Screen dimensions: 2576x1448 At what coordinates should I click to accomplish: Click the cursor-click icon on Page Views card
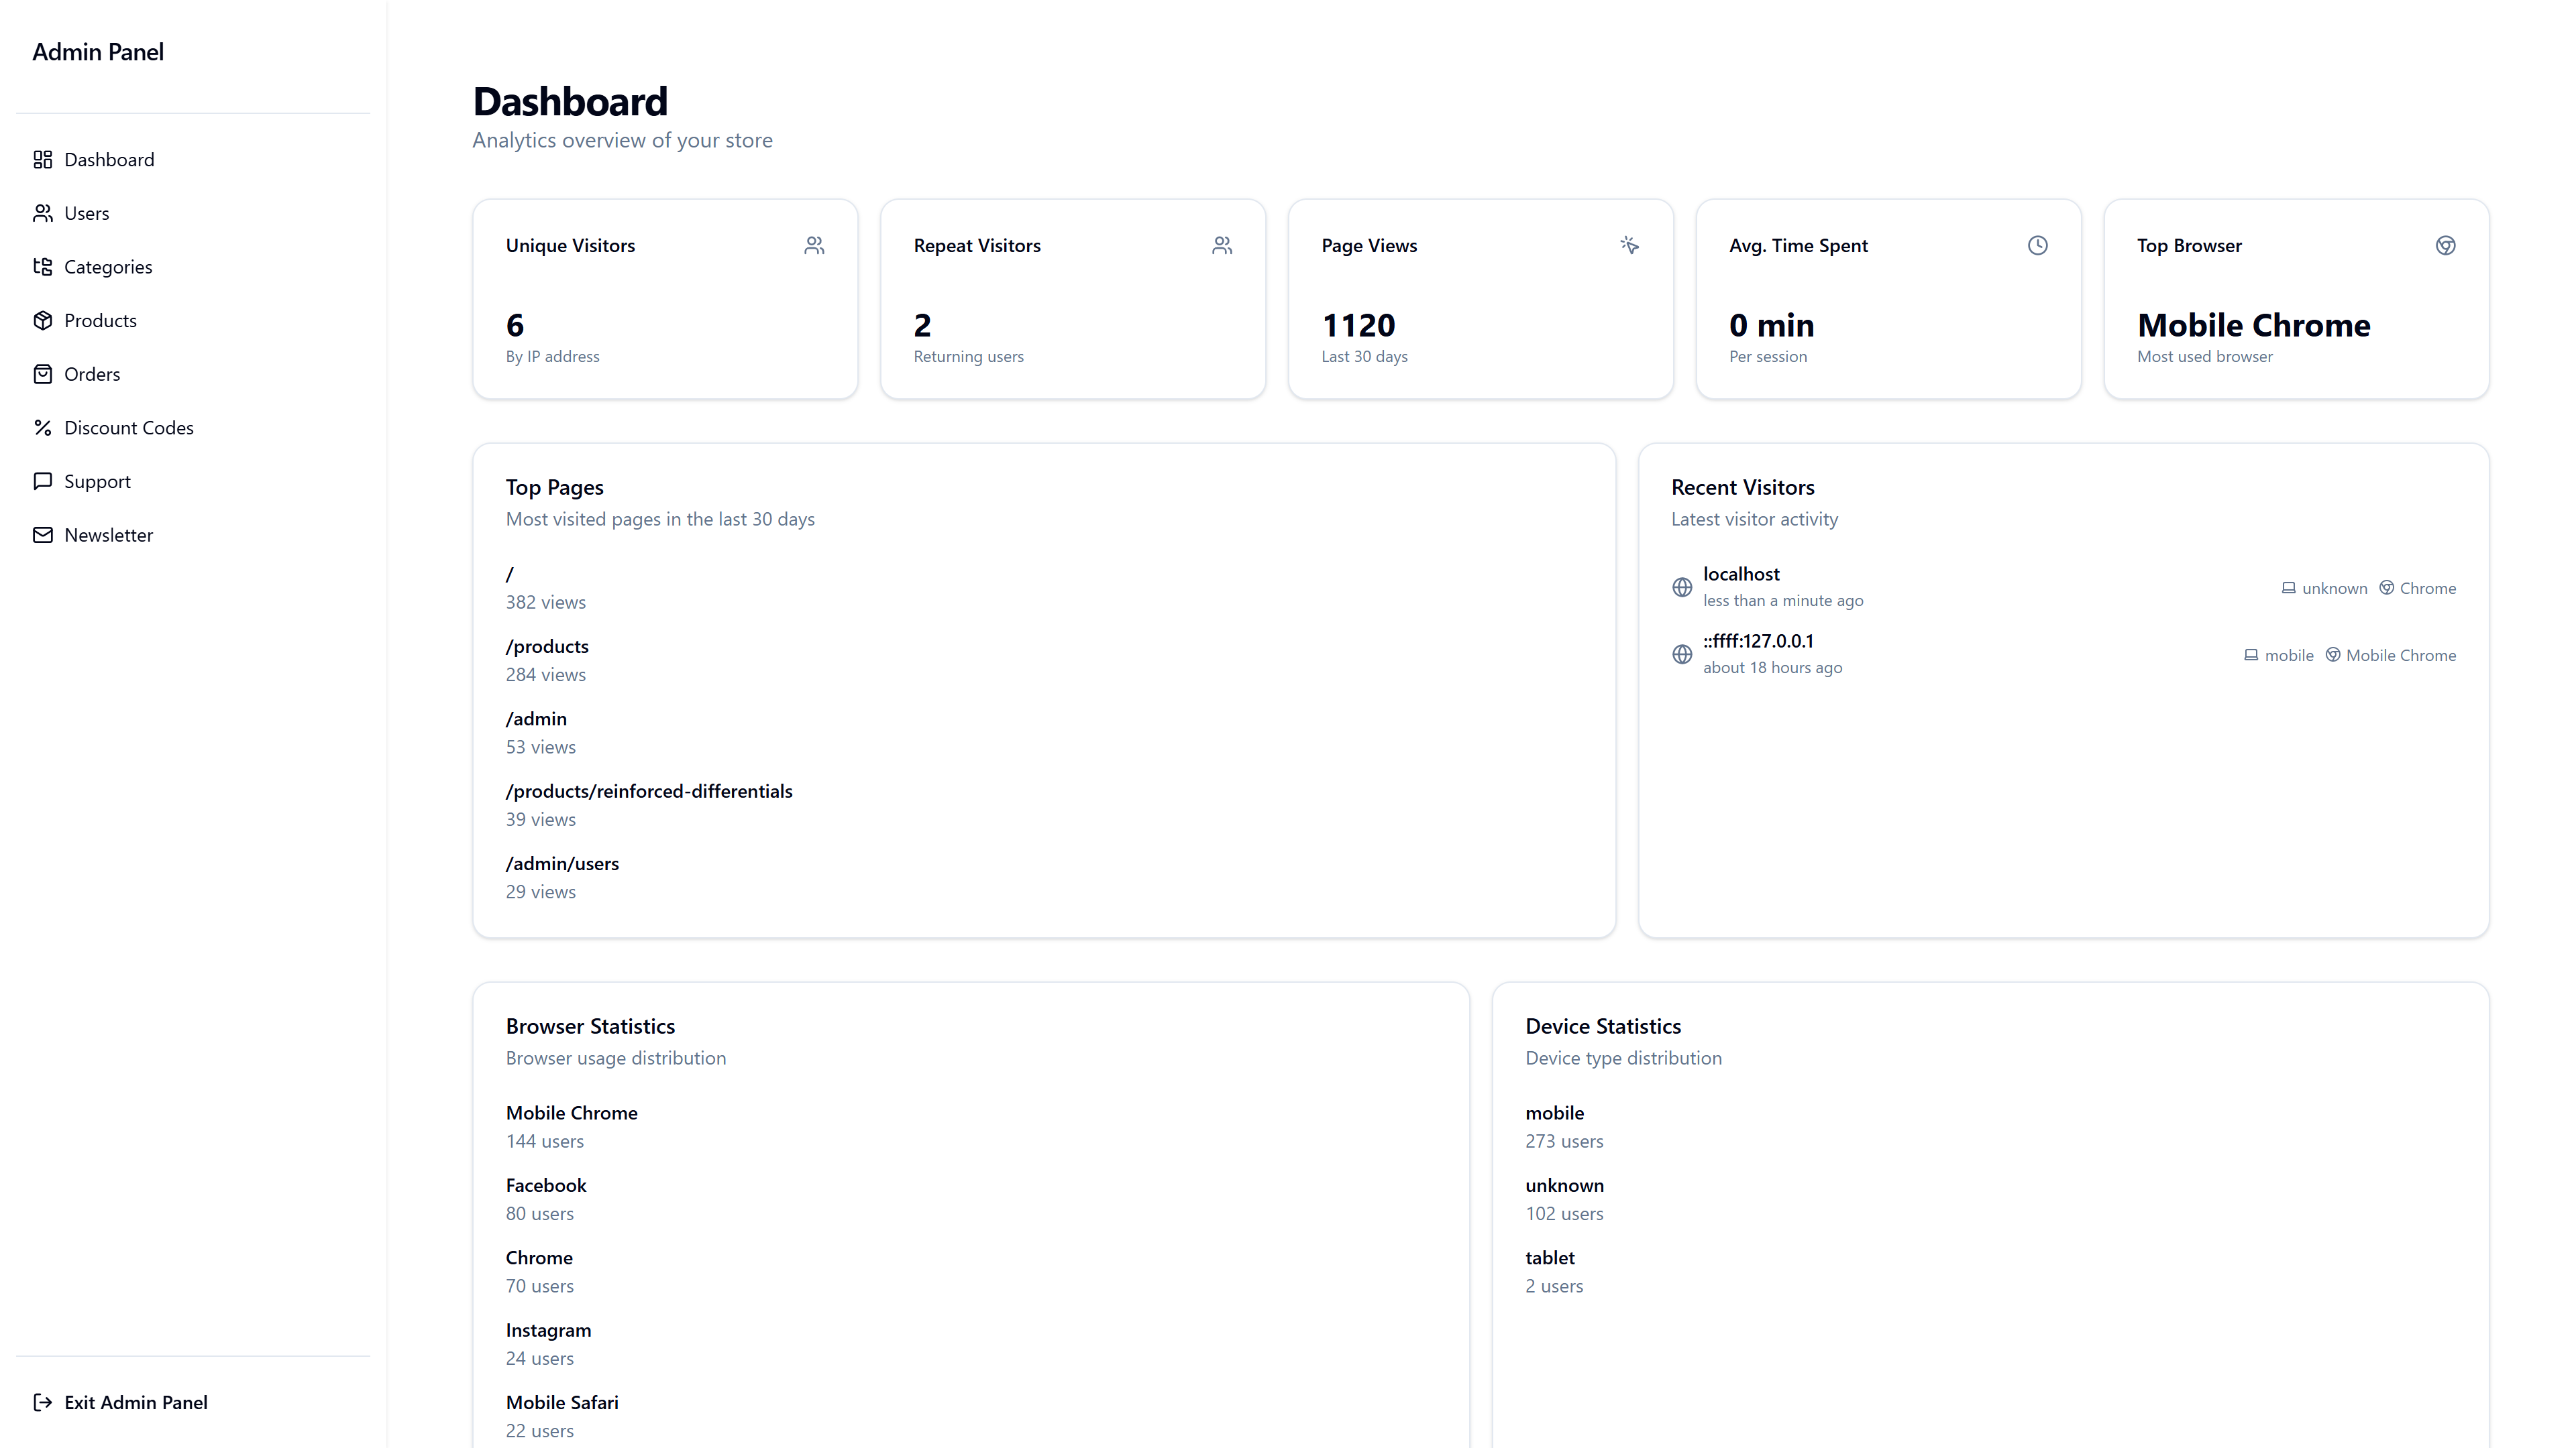1630,246
